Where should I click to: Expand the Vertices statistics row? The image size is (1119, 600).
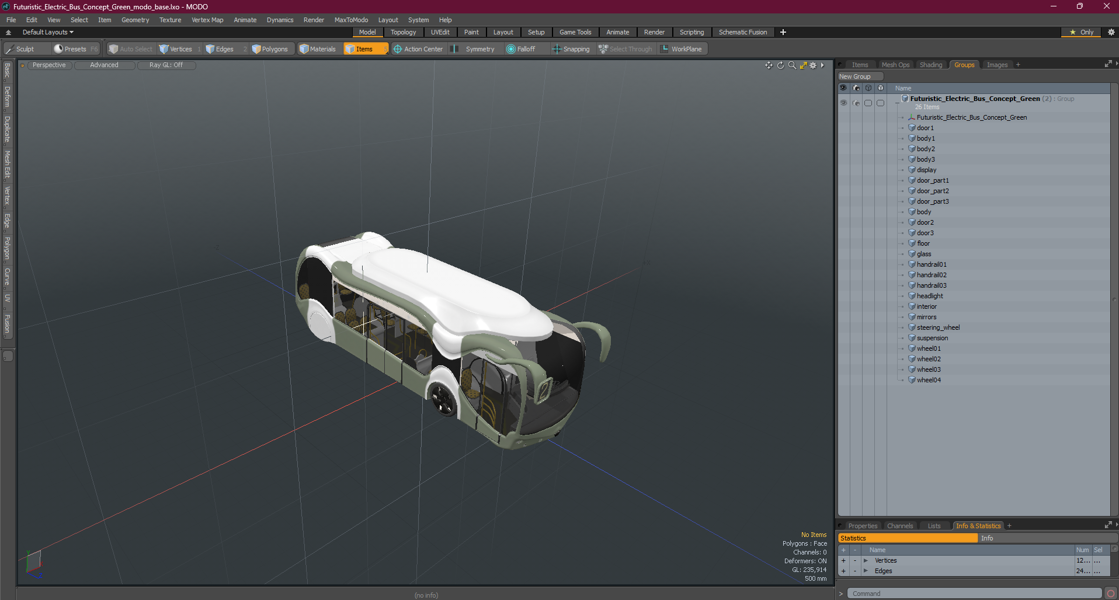[866, 560]
